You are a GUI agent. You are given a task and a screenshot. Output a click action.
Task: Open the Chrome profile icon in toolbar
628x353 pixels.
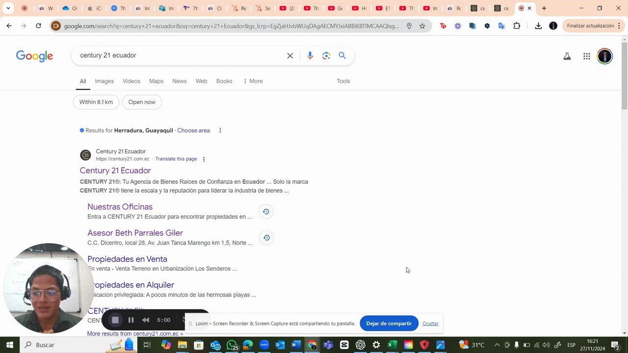(553, 26)
